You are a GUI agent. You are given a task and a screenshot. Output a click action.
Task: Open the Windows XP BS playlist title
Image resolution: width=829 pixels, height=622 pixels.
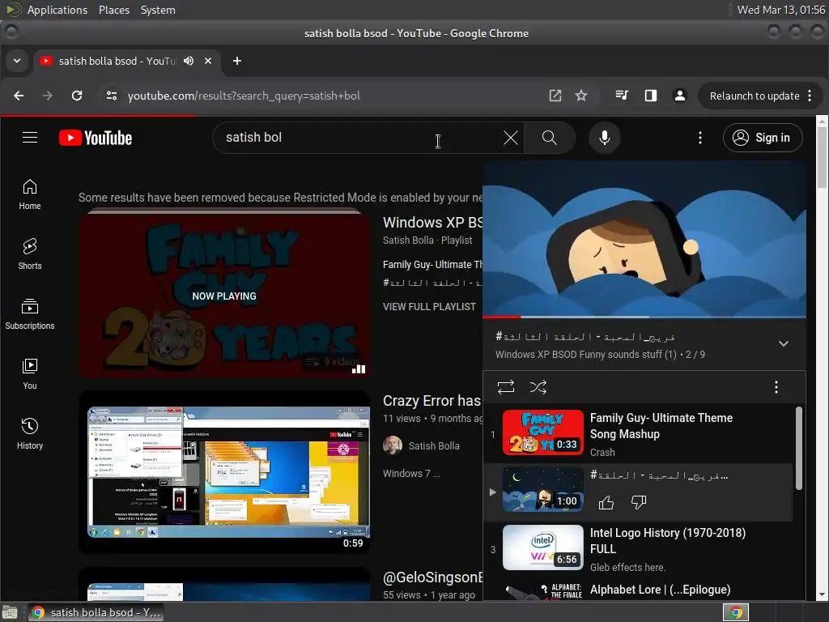tap(432, 223)
